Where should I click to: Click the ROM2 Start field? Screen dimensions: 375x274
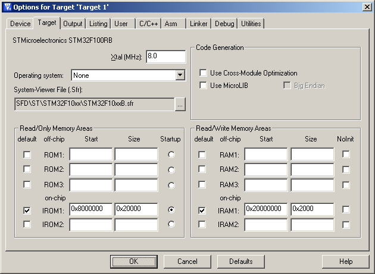tap(91, 169)
